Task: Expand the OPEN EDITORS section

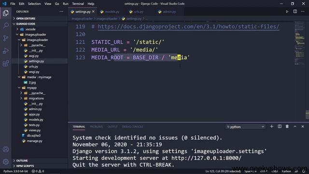Action: 26,18
